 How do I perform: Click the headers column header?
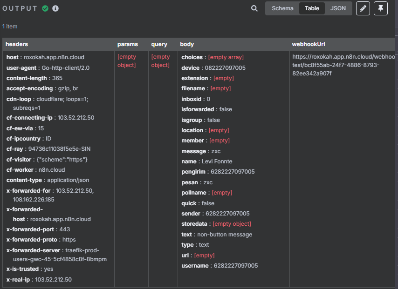pyautogui.click(x=17, y=44)
